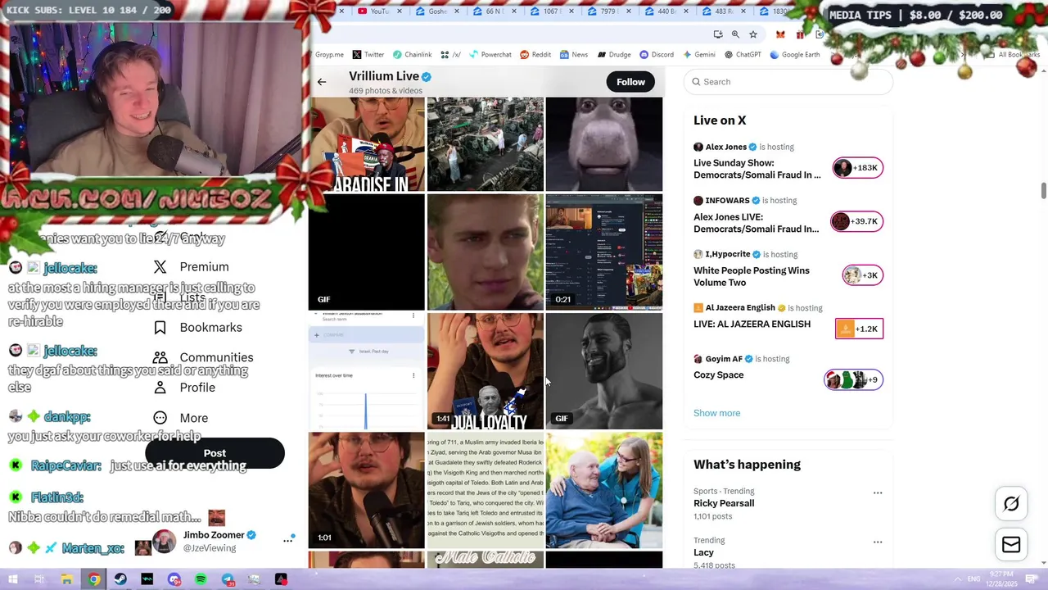Open the 1:41 video thumbnail
The image size is (1048, 590).
(x=485, y=371)
